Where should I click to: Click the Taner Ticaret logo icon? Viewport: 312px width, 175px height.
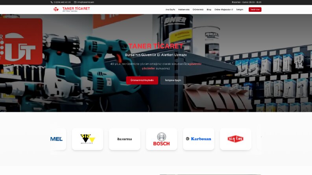tap(56, 9)
